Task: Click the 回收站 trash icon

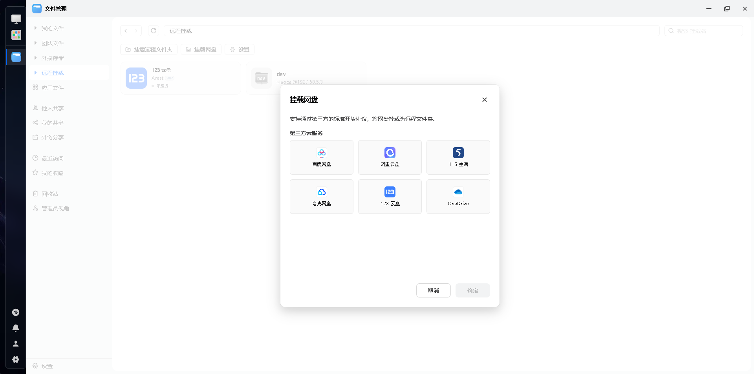Action: (x=35, y=193)
